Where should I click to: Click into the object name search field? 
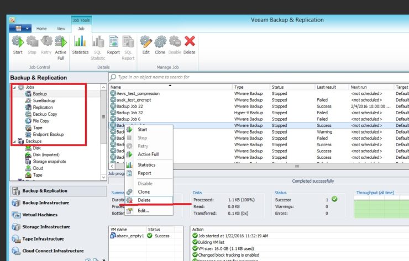pos(258,77)
